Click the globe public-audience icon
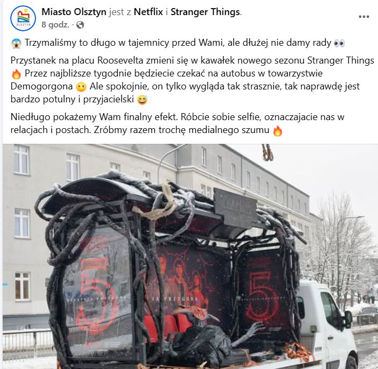Viewport: 378px width, 369px height. coord(80,25)
